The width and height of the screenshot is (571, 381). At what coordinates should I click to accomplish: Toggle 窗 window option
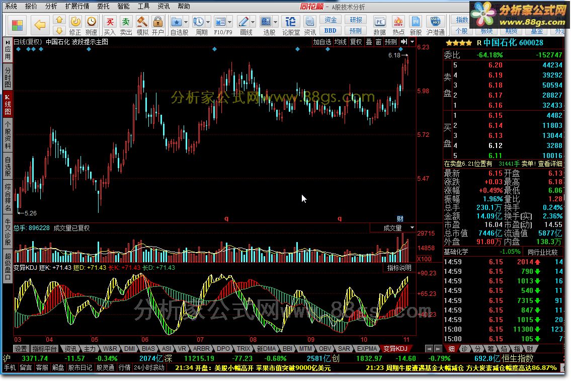tap(378, 42)
